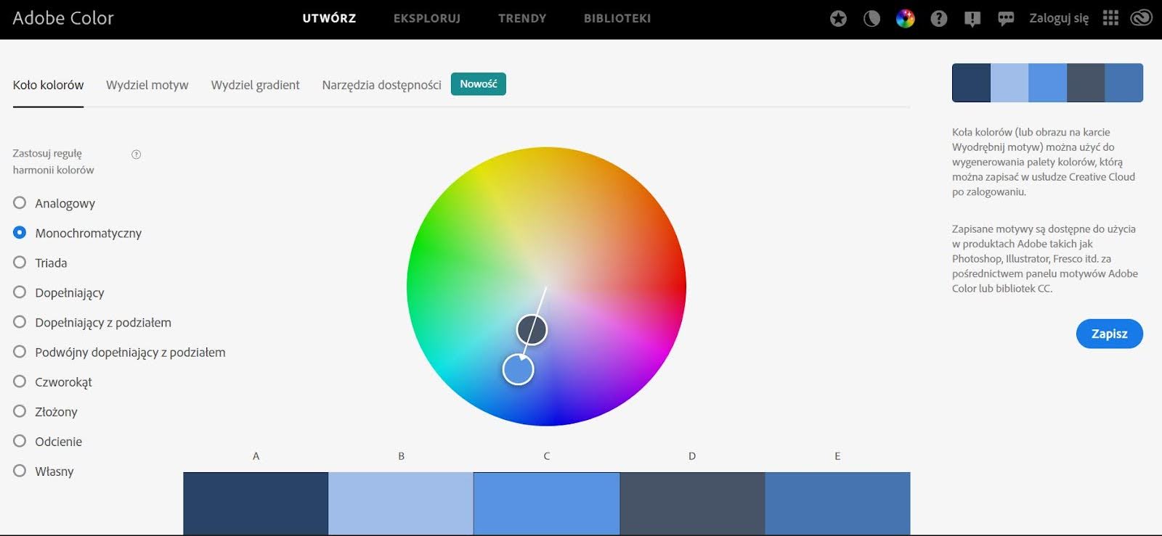Switch to the Wydziel motyw tab
The width and height of the screenshot is (1162, 536).
[x=147, y=85]
